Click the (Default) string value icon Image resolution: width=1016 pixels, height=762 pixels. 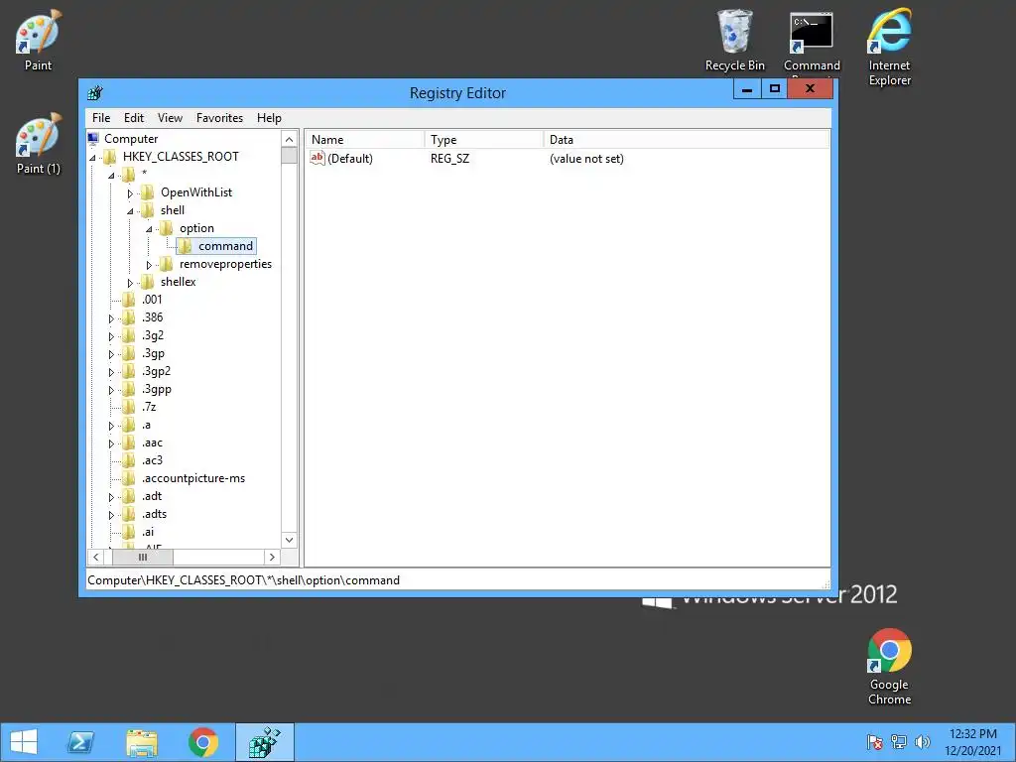coord(317,158)
